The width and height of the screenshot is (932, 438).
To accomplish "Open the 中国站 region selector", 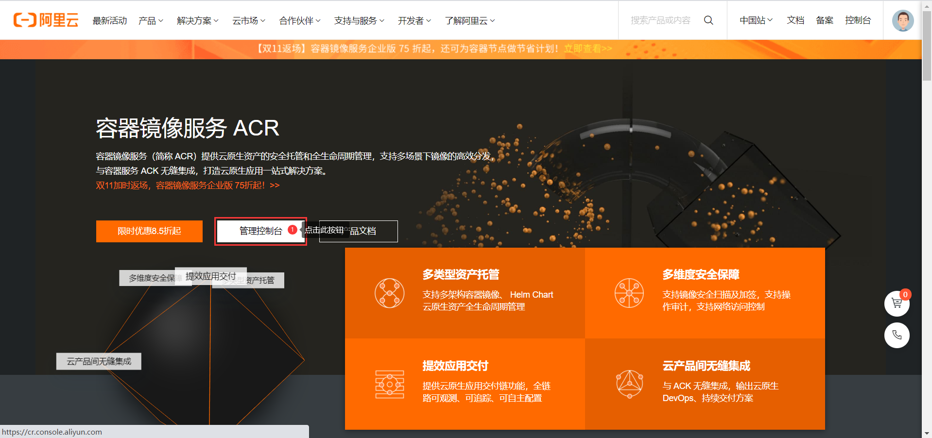I will (756, 20).
